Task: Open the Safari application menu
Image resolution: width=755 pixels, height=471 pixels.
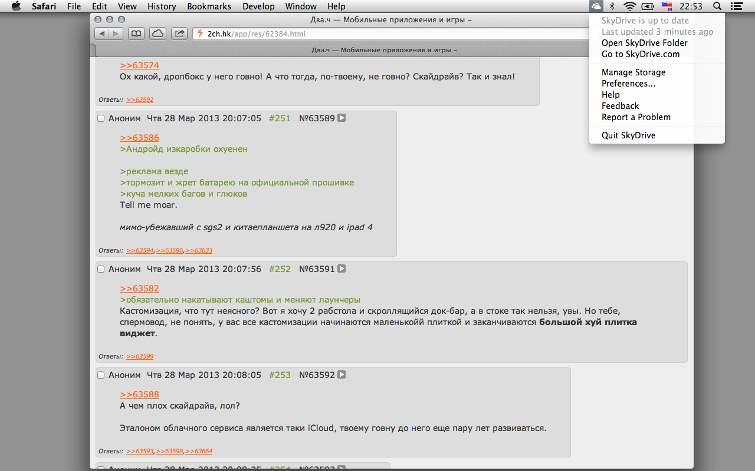Action: point(44,6)
